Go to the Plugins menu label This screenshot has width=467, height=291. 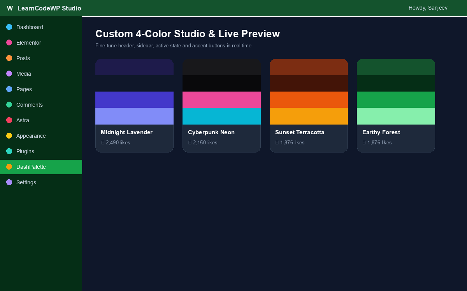pos(25,151)
